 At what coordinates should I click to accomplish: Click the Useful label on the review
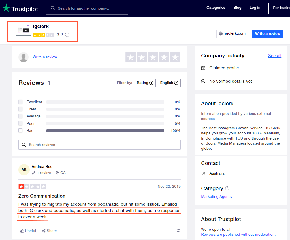pos(31,231)
